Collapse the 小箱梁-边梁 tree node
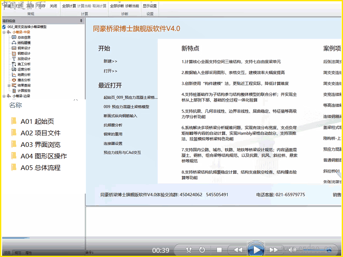Image resolution: width=343 pixels, height=257 pixels. [4, 96]
